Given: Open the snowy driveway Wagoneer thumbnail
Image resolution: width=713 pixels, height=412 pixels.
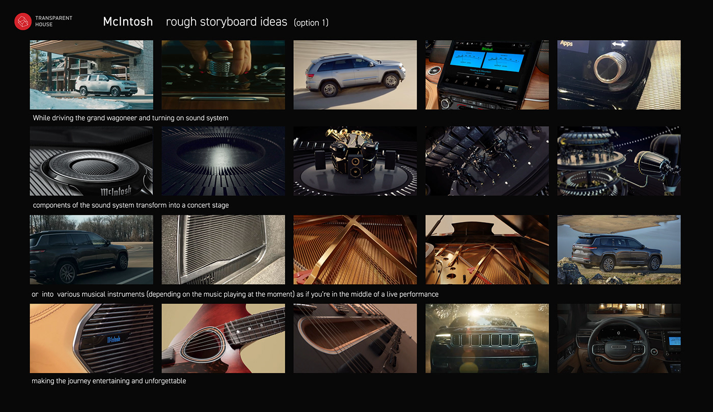Looking at the screenshot, I should coord(91,75).
